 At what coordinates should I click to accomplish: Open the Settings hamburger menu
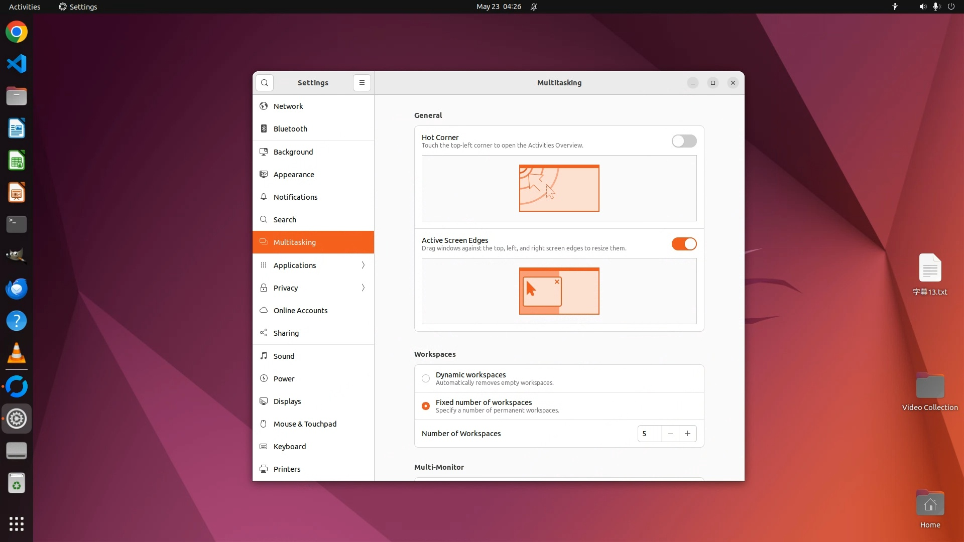point(361,83)
